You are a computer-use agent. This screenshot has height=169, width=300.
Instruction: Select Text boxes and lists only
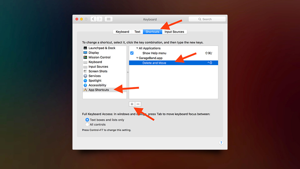[87, 120]
